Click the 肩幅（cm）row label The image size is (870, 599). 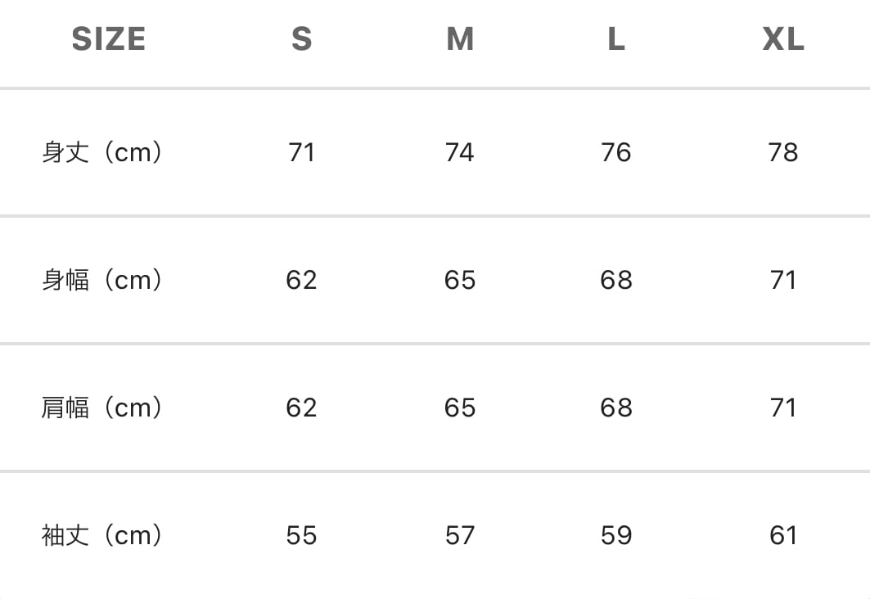pyautogui.click(x=102, y=408)
